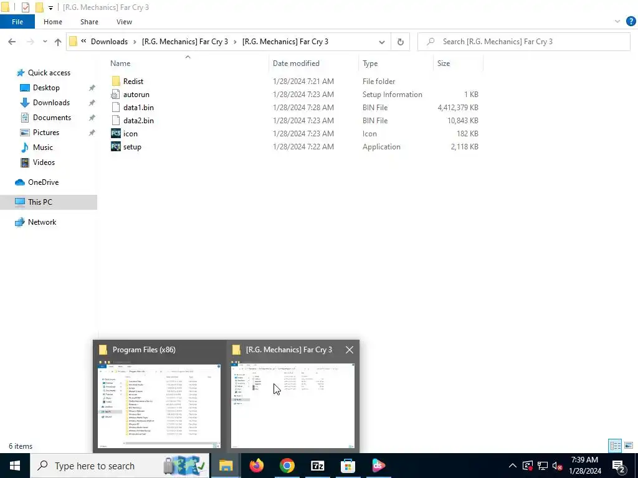Open the notification center icon
Screen dimensions: 638x478
[619, 466]
